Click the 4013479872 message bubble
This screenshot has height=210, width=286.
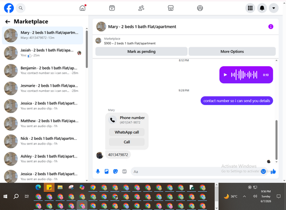point(118,155)
